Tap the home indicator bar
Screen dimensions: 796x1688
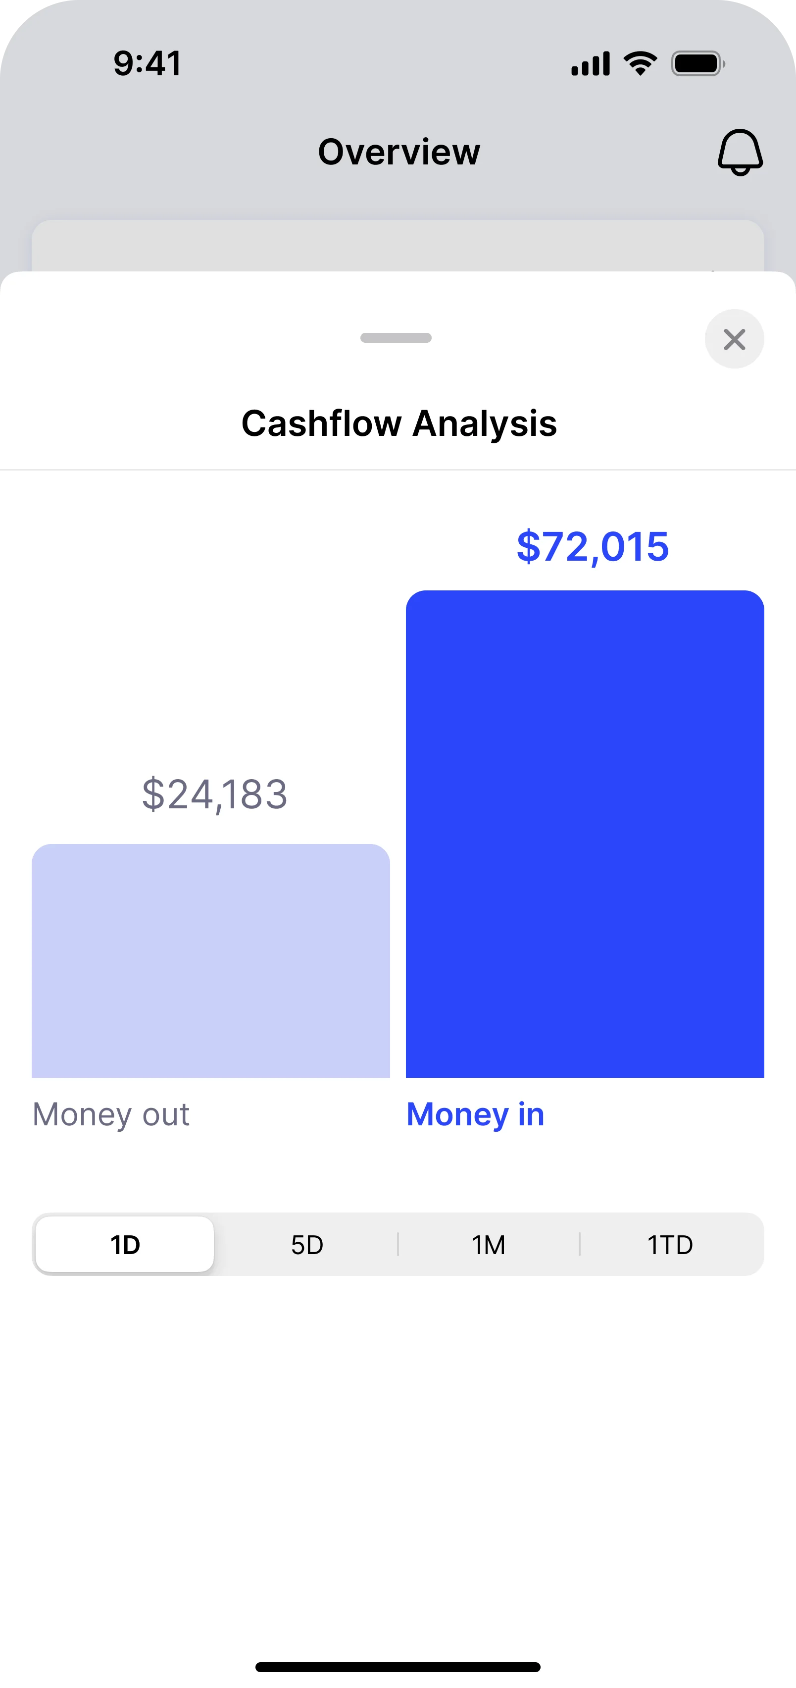(398, 1666)
